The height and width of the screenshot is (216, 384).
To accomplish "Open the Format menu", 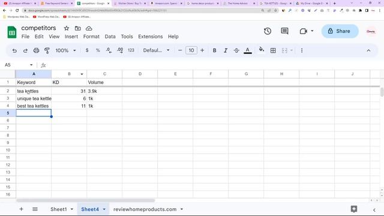I will coord(91,37).
